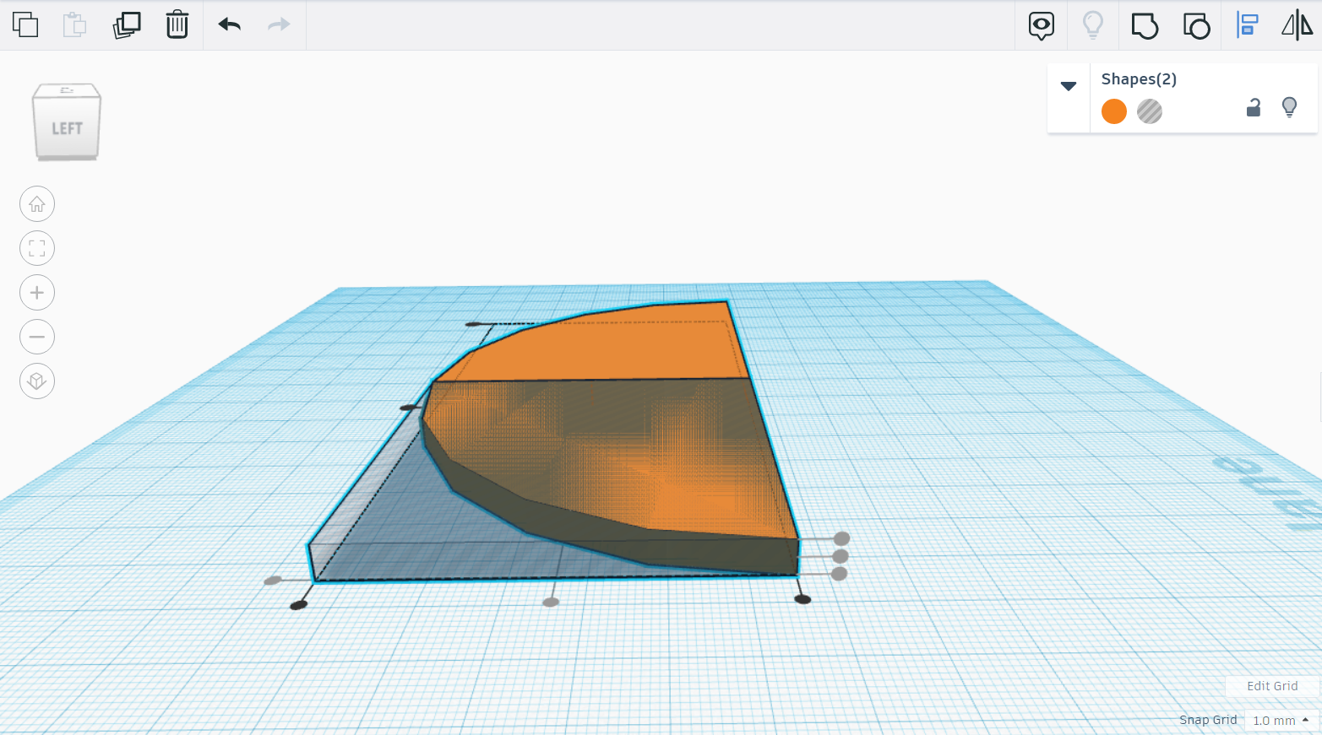Open the Mirror tool
The image size is (1322, 735).
pos(1298,25)
